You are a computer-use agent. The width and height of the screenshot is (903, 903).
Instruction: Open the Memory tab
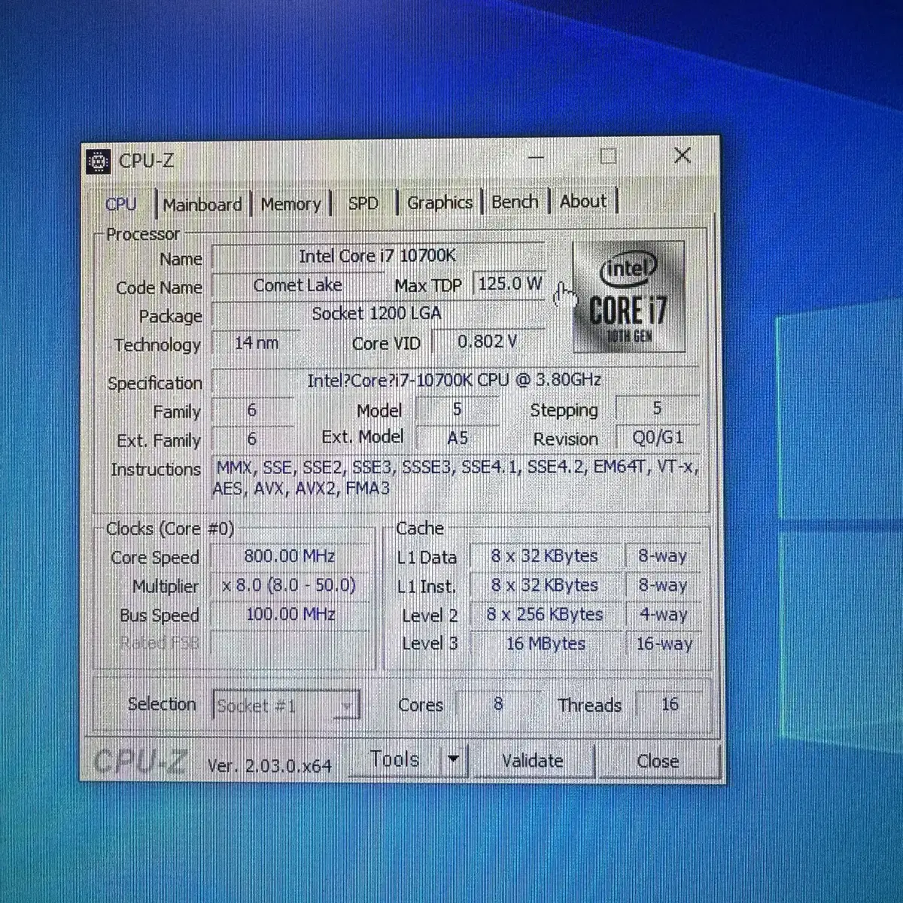[x=290, y=204]
